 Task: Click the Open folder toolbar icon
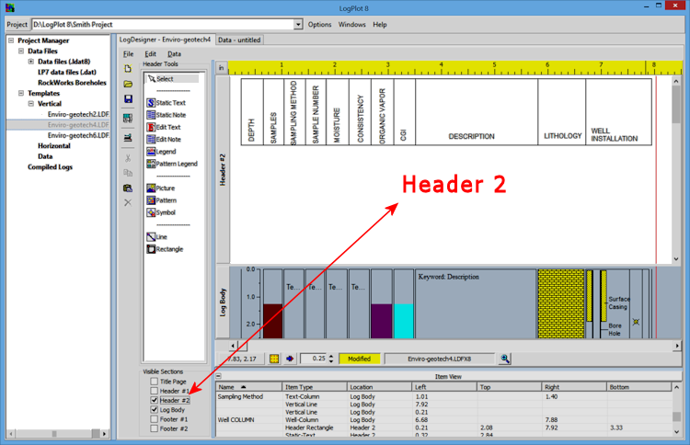(x=128, y=84)
